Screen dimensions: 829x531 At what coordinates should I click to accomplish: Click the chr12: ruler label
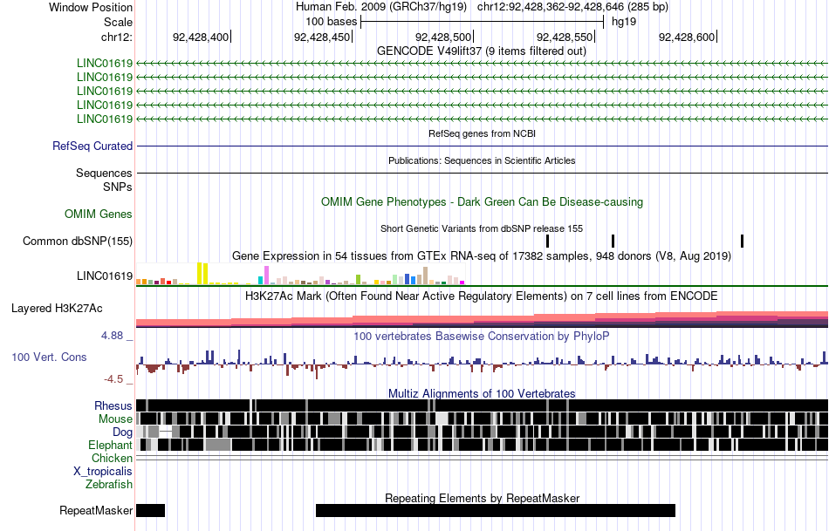(x=116, y=37)
